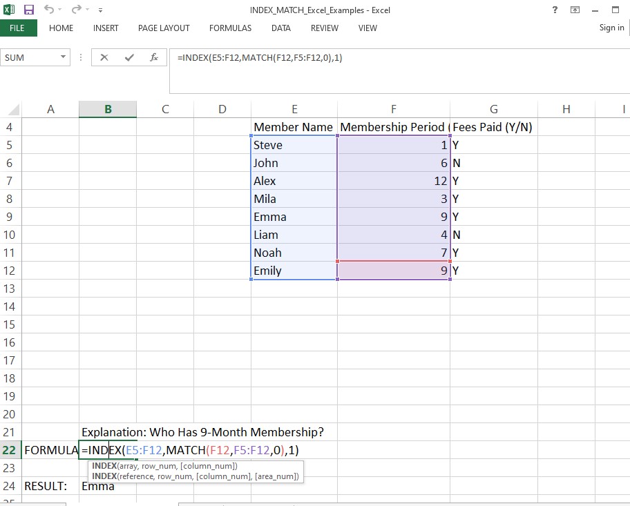
Task: Open the FORMULAS ribbon tab
Action: pos(230,28)
